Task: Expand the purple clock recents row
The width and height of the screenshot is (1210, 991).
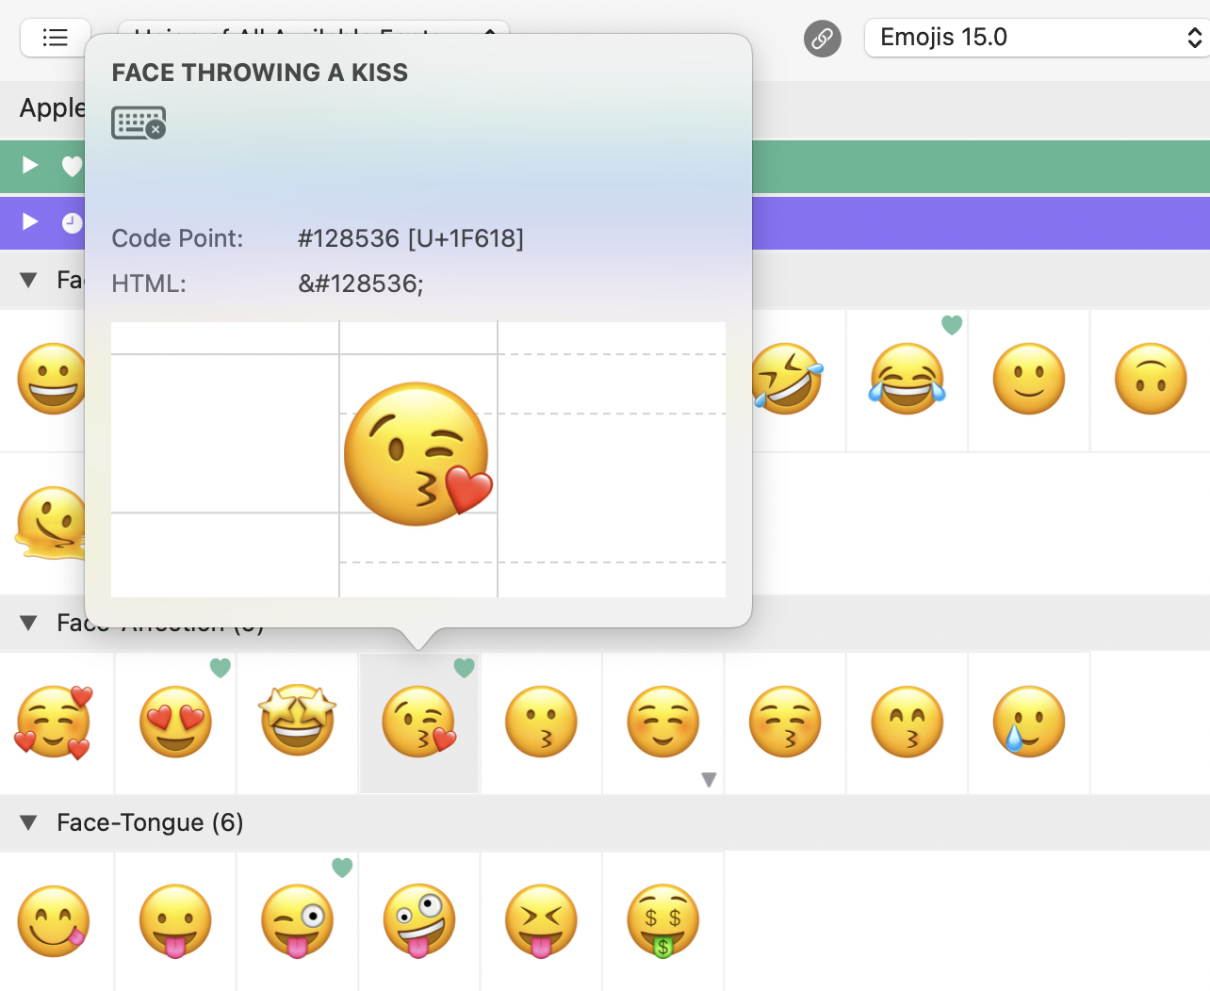Action: click(x=30, y=221)
